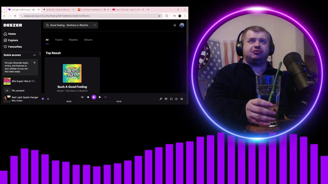328x184 pixels.
Task: Switch to the Playlists tab
Action: point(73,40)
